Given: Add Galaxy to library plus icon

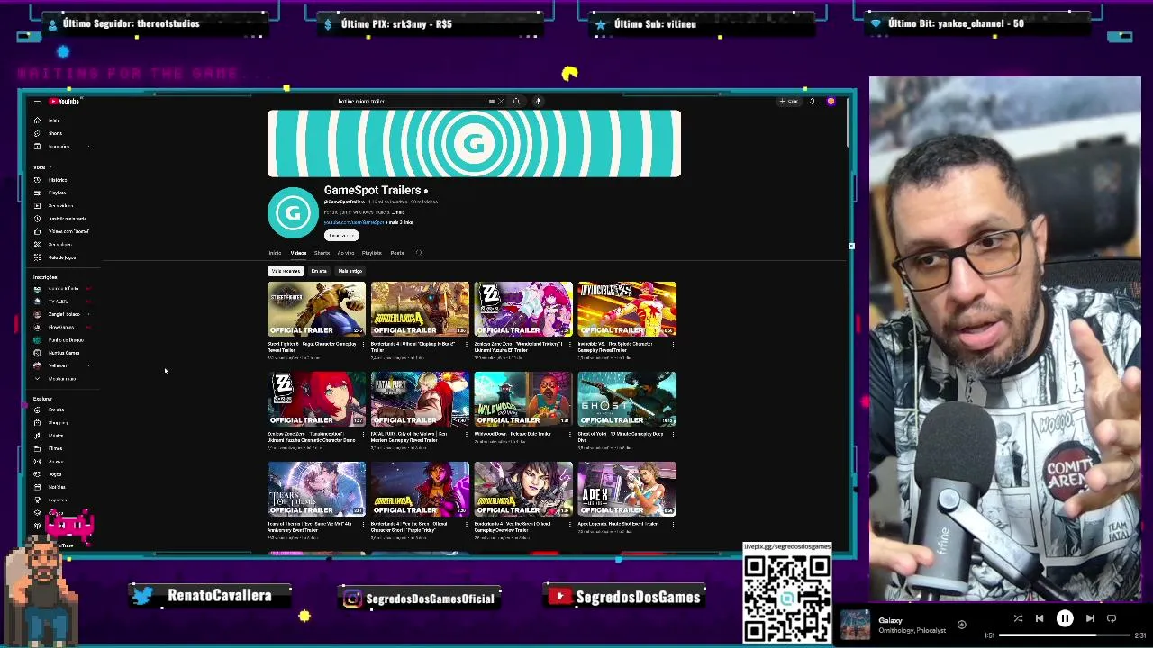Looking at the screenshot, I should point(961,625).
